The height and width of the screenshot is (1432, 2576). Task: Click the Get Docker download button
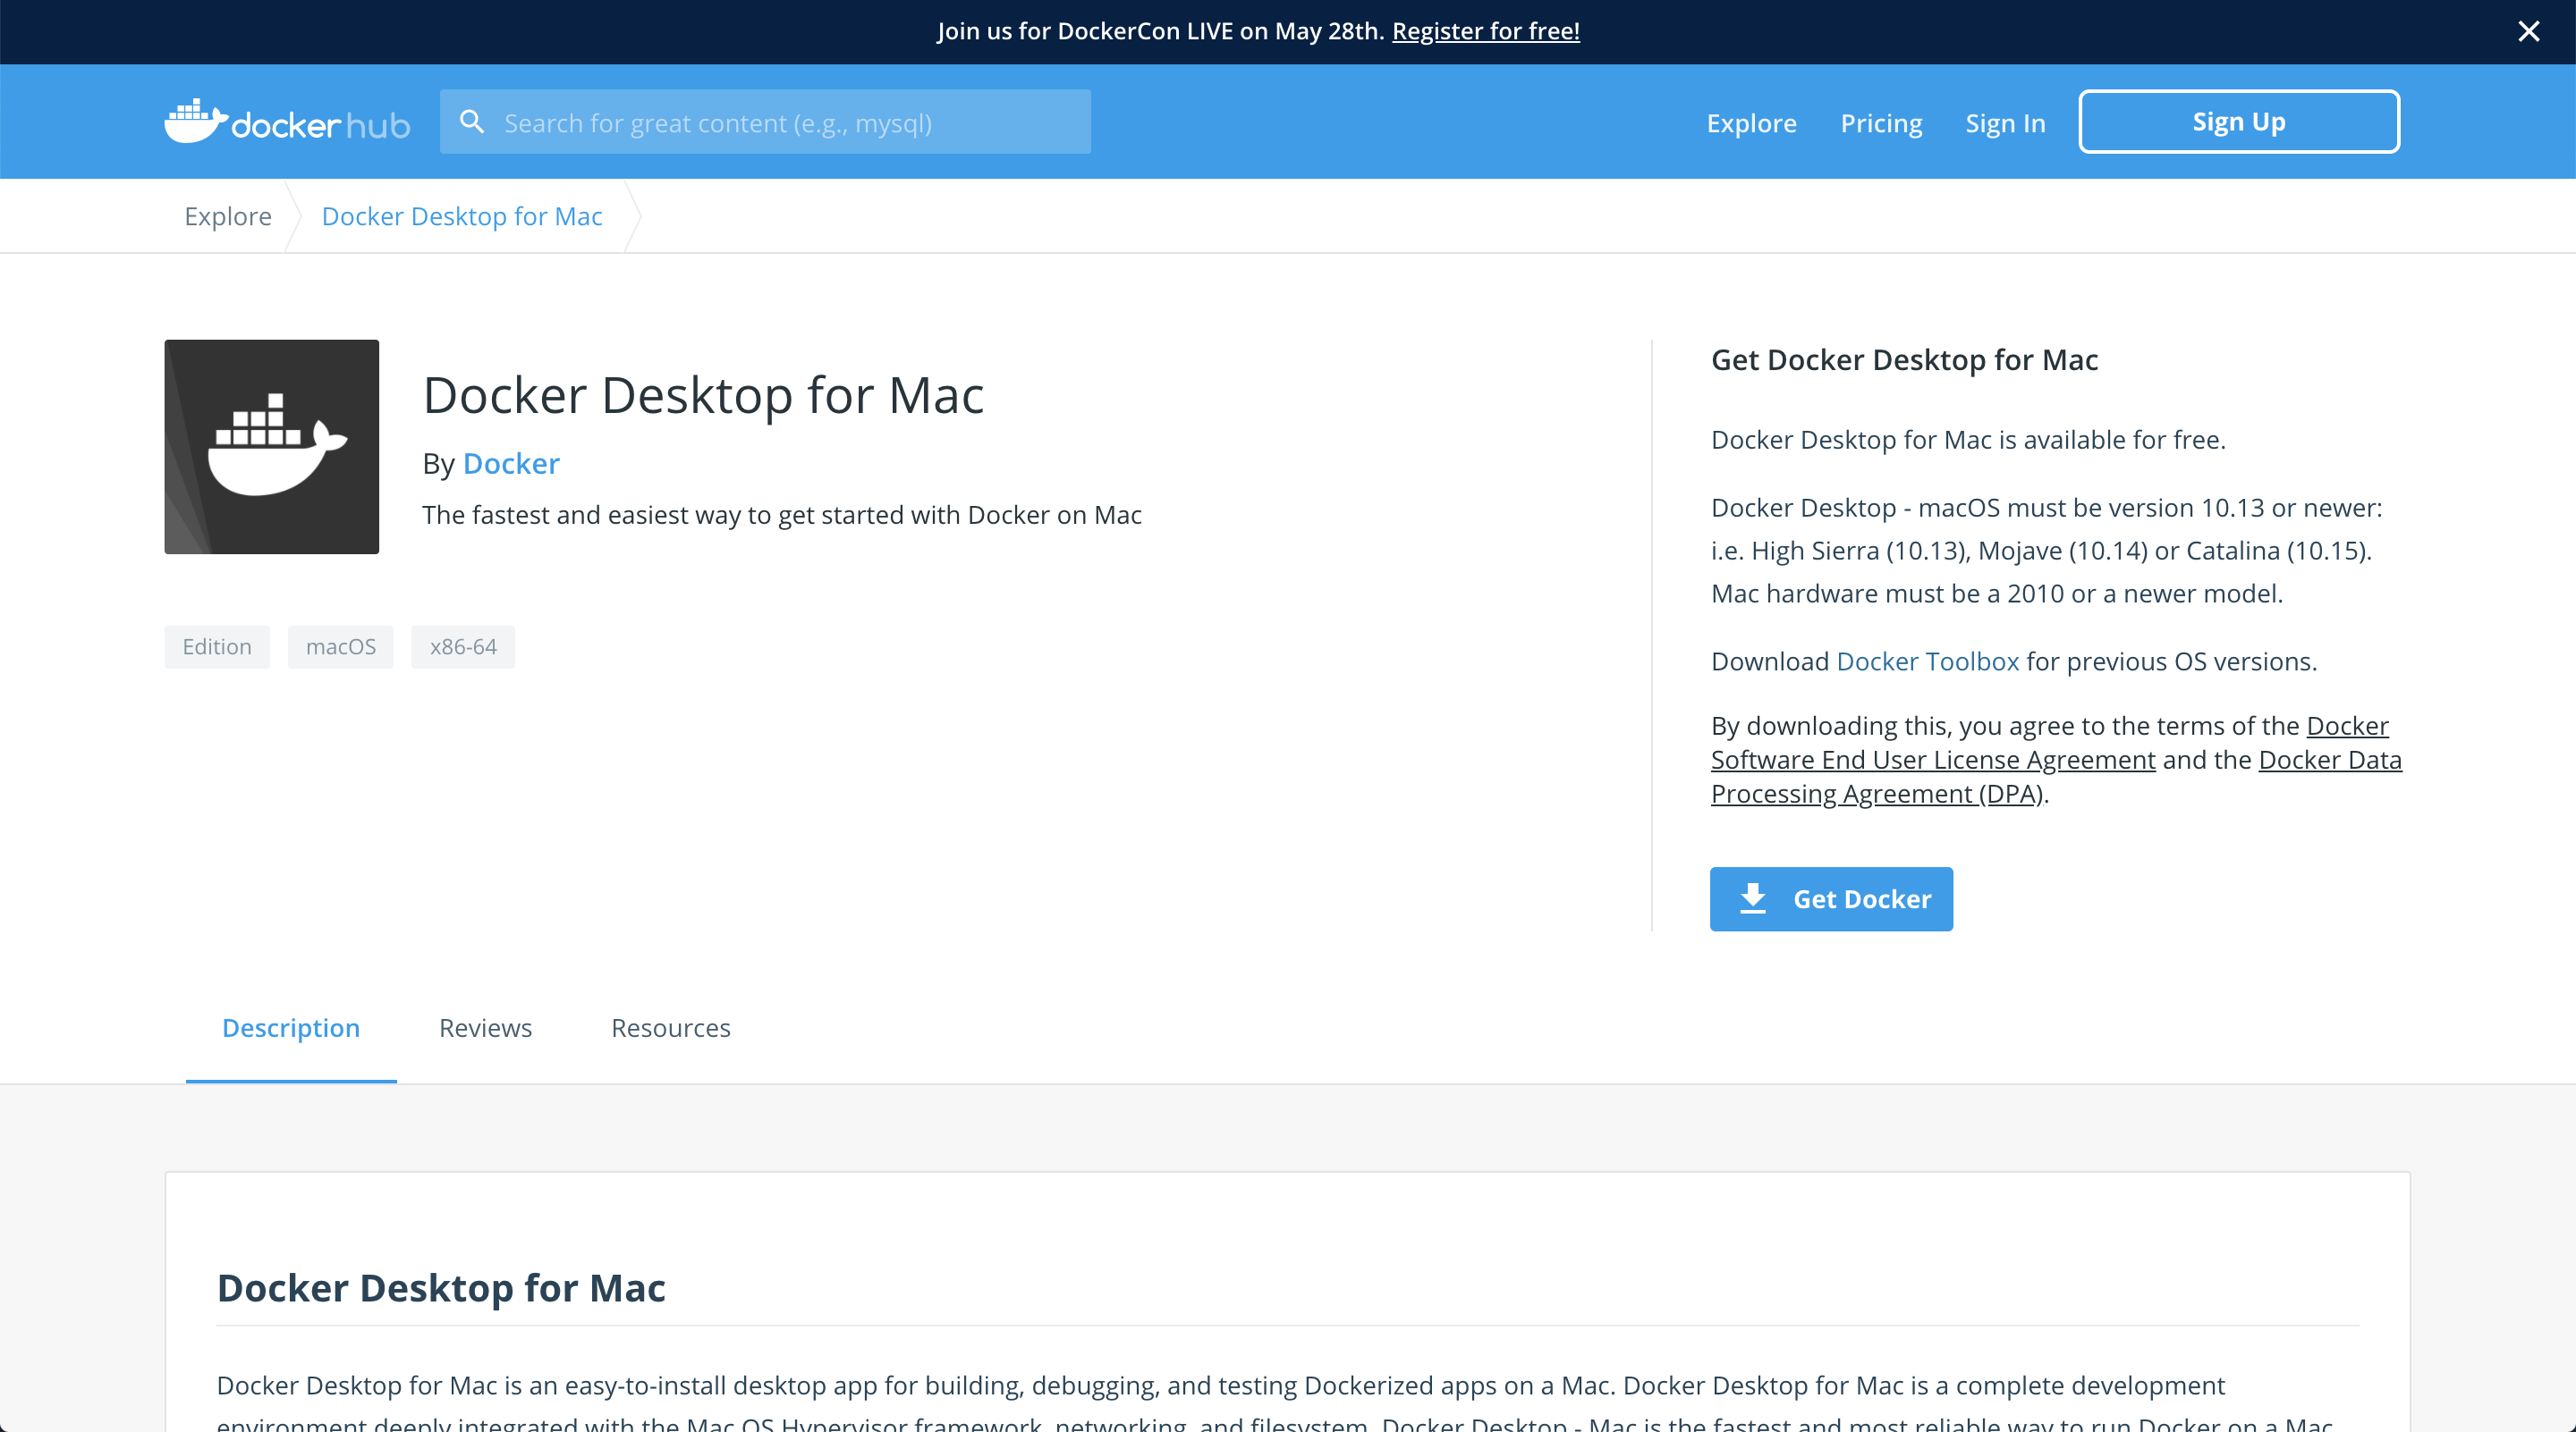click(x=1831, y=898)
